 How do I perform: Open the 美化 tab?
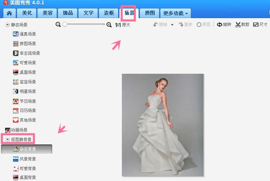click(x=27, y=13)
